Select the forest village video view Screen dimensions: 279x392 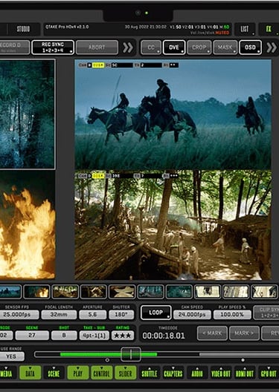(x=173, y=225)
